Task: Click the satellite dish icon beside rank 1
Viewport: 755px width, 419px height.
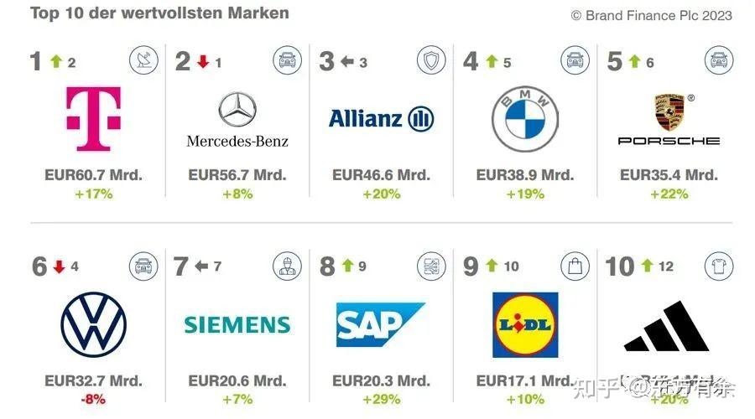Action: click(143, 60)
